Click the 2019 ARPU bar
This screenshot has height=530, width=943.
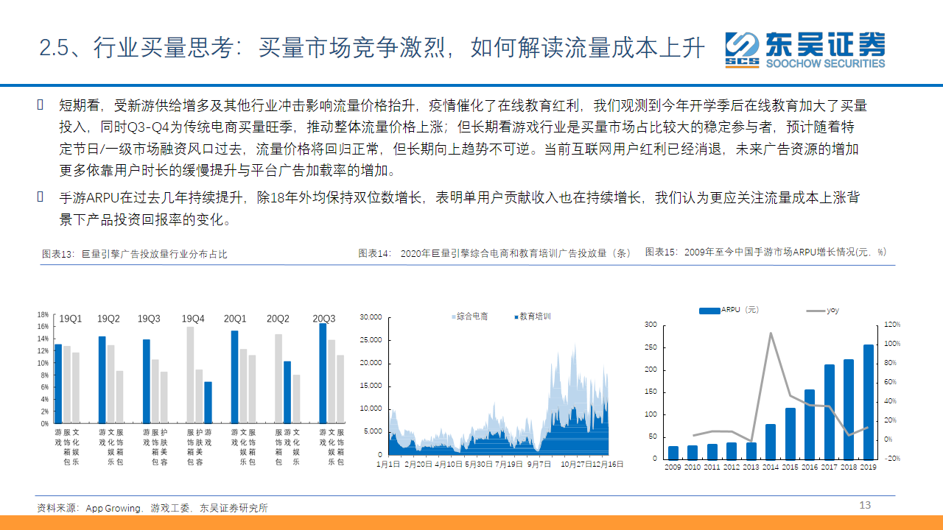869,402
